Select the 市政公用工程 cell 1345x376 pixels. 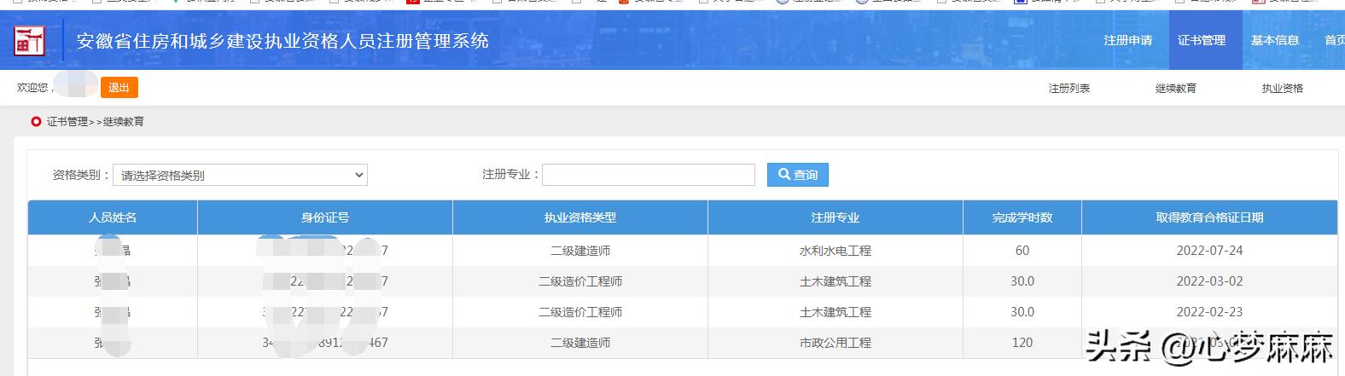coord(836,343)
